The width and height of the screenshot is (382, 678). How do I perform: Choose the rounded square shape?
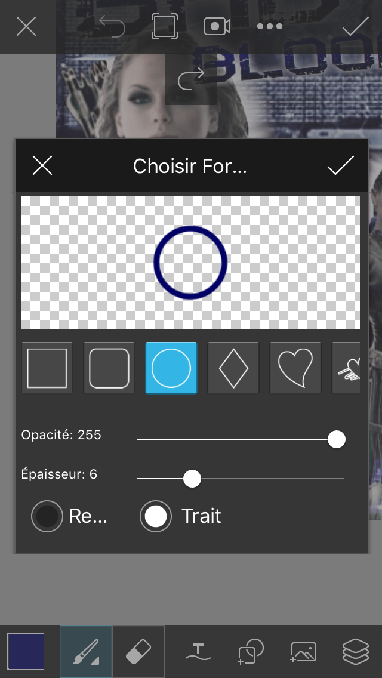point(109,368)
